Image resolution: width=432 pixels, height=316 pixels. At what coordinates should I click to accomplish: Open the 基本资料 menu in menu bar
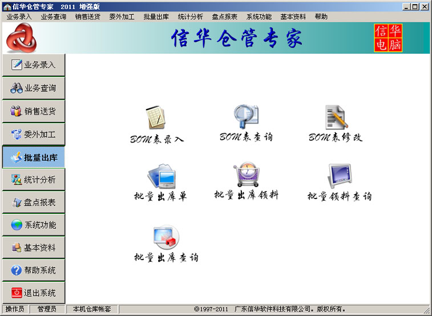click(293, 17)
